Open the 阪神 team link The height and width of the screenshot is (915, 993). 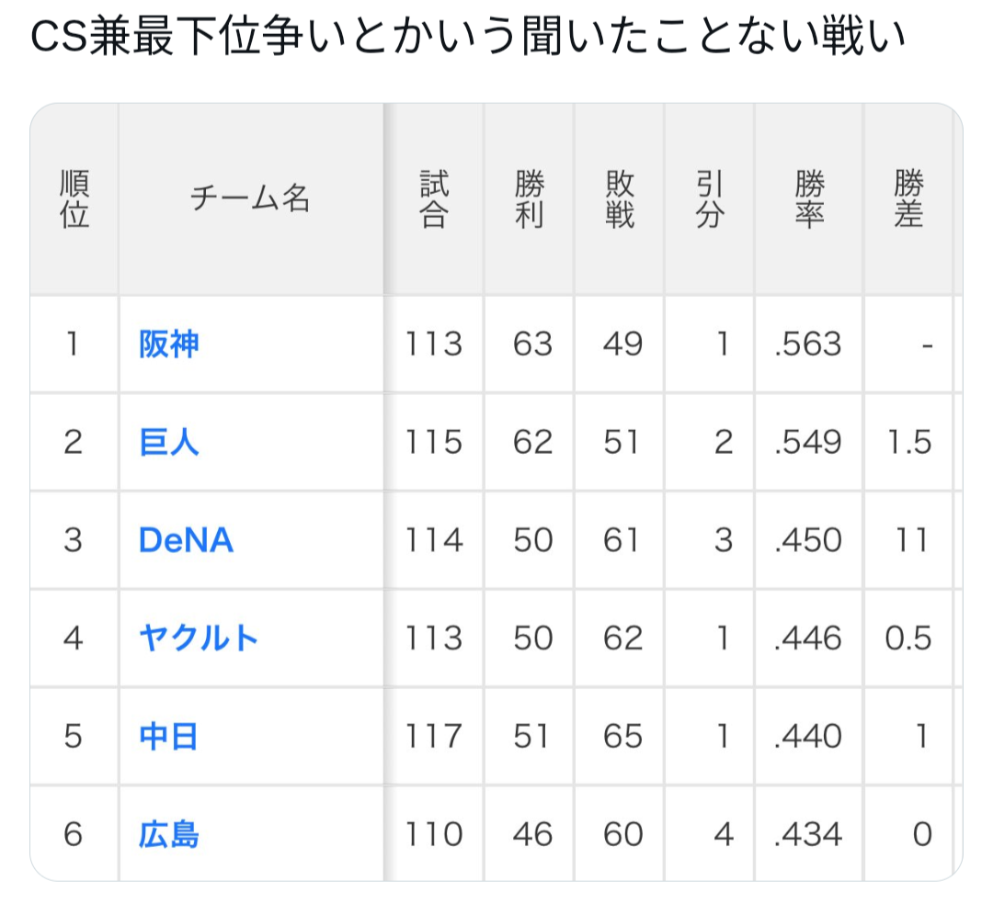[x=168, y=345]
